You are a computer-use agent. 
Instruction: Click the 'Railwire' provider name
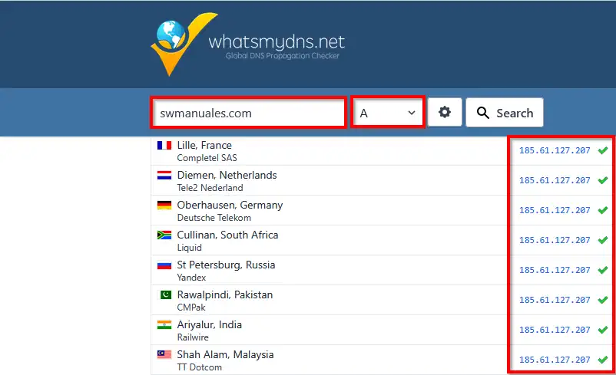tap(193, 337)
